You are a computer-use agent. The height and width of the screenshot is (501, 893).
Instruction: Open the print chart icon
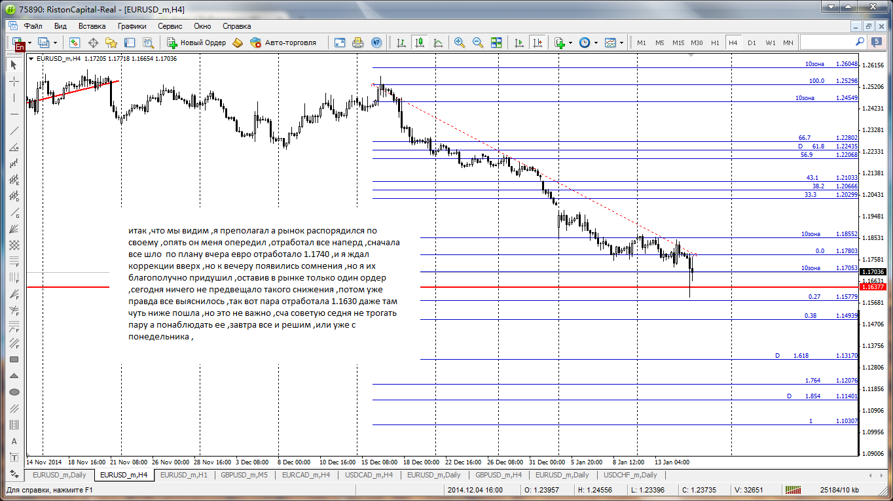pos(357,43)
